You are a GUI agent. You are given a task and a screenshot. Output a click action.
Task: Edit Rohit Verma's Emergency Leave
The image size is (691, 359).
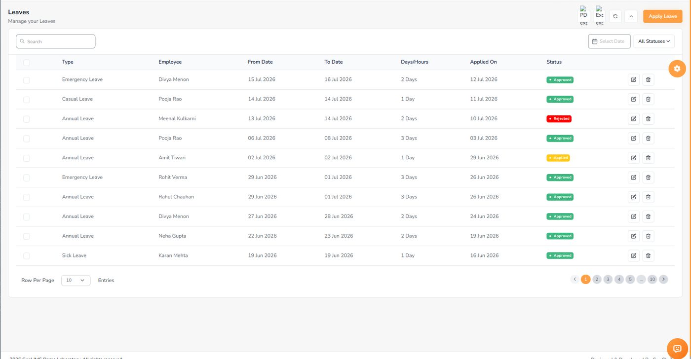click(x=633, y=178)
